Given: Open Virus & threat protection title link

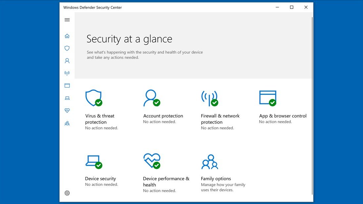Looking at the screenshot, I should tap(100, 119).
